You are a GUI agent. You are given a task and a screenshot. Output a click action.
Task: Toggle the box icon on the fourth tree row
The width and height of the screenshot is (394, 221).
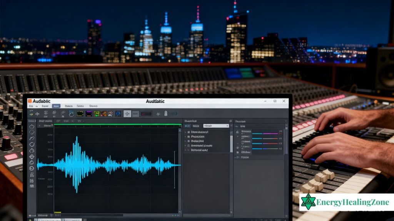pyautogui.click(x=189, y=145)
